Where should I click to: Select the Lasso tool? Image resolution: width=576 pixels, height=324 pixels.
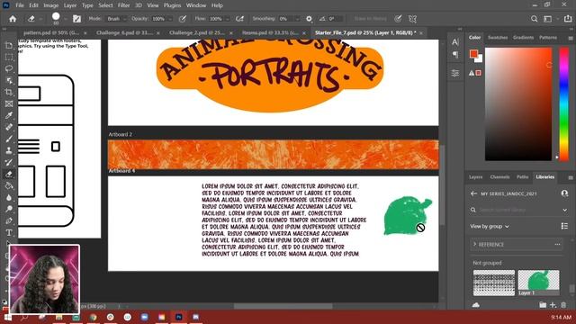(9, 68)
